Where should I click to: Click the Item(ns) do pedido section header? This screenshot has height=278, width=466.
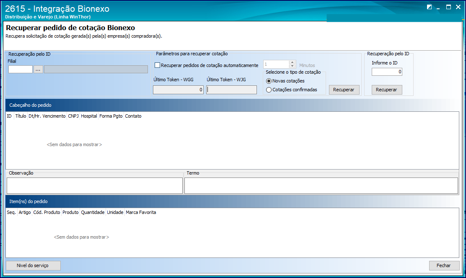click(233, 201)
